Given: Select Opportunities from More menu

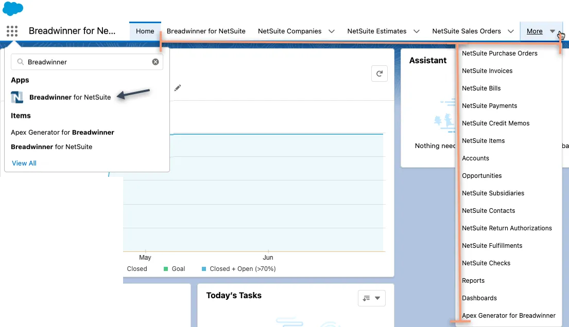Looking at the screenshot, I should (x=481, y=175).
